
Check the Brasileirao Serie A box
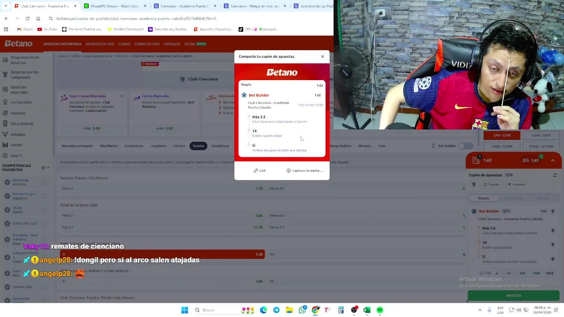tap(44, 240)
